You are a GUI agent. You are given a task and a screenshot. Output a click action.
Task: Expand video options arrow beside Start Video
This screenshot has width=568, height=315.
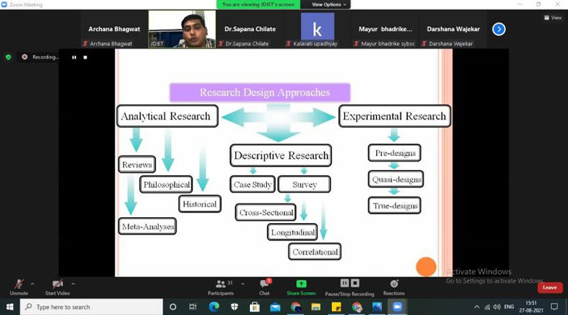coord(73,283)
